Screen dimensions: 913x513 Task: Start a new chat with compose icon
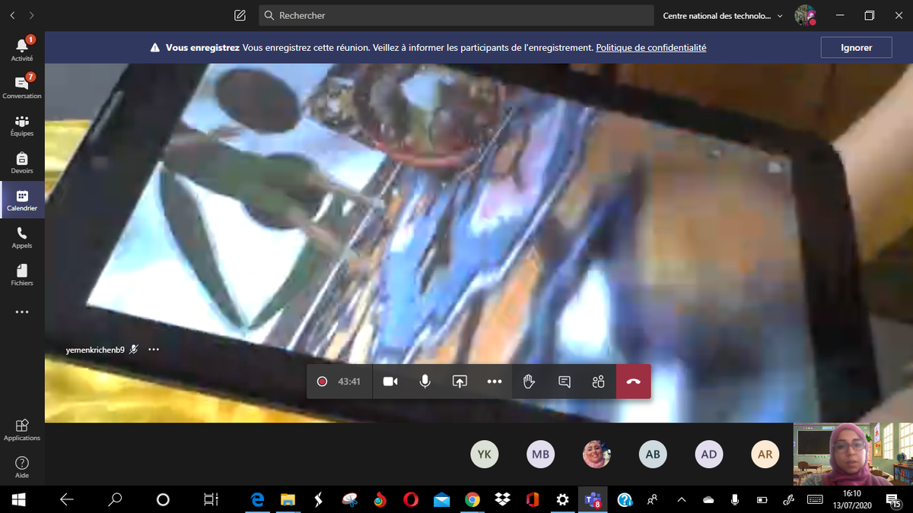[240, 15]
